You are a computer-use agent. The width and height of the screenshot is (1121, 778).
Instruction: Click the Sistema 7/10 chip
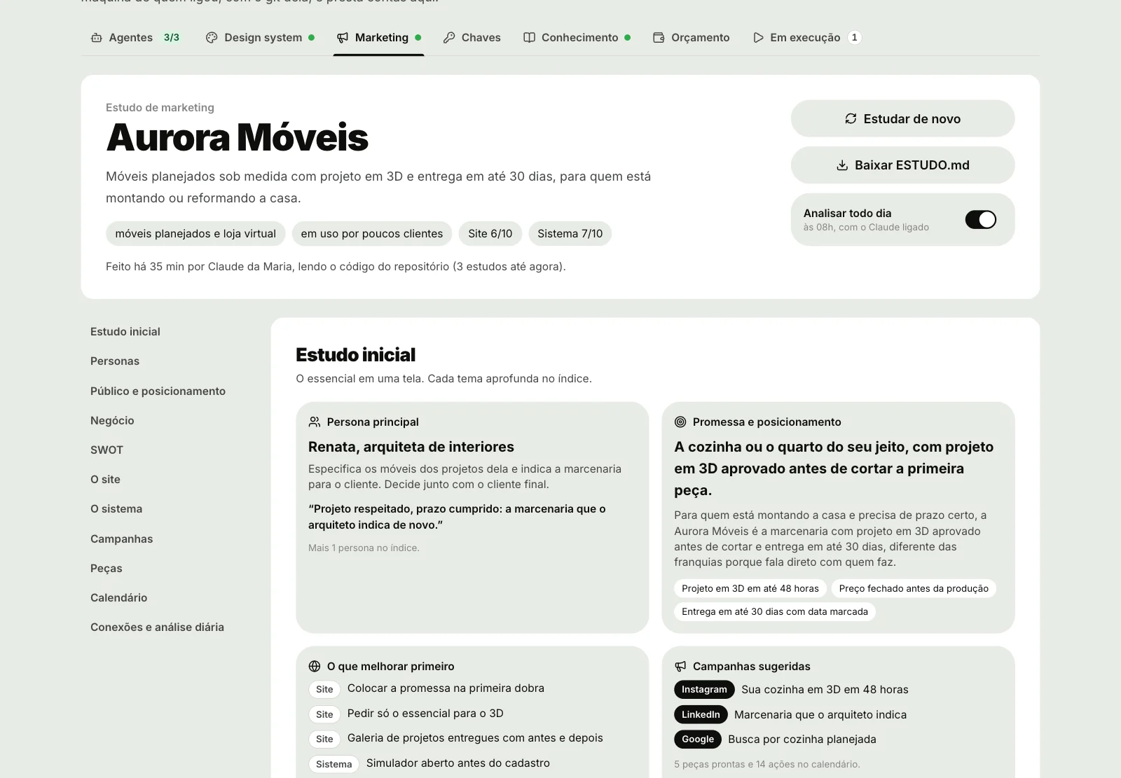tap(570, 234)
